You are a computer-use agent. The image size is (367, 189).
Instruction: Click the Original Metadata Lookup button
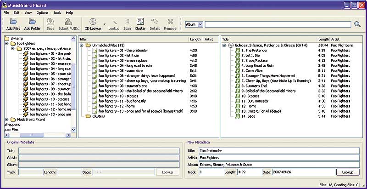click(x=167, y=172)
